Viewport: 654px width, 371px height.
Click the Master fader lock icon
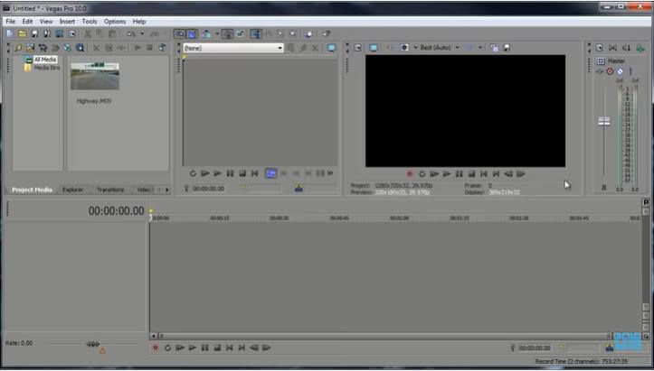[603, 188]
